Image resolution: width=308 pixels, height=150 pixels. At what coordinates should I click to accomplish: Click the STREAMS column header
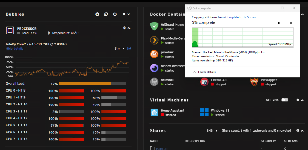291,141
